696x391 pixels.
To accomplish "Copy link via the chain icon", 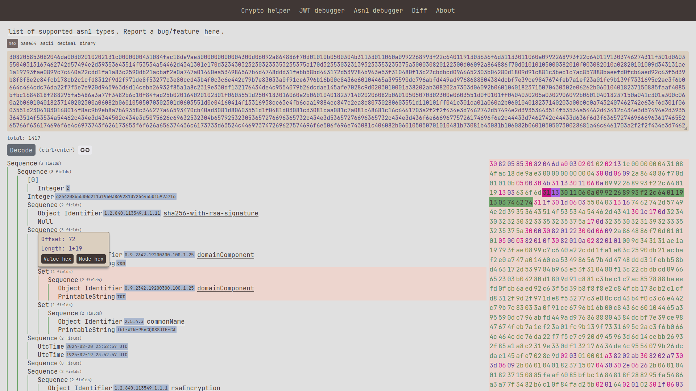I will [85, 150].
